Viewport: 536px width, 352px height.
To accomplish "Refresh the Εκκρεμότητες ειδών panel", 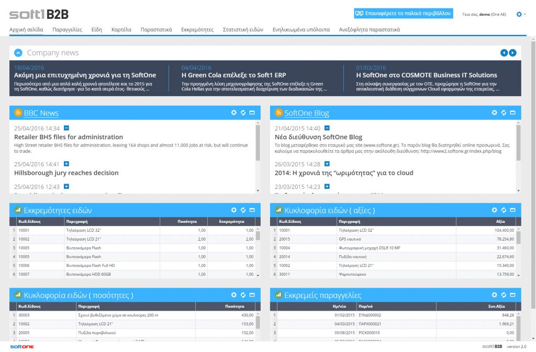I will tap(243, 210).
